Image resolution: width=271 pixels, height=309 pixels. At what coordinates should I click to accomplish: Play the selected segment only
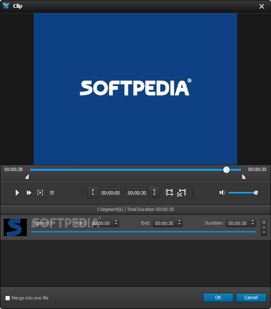click(x=40, y=193)
